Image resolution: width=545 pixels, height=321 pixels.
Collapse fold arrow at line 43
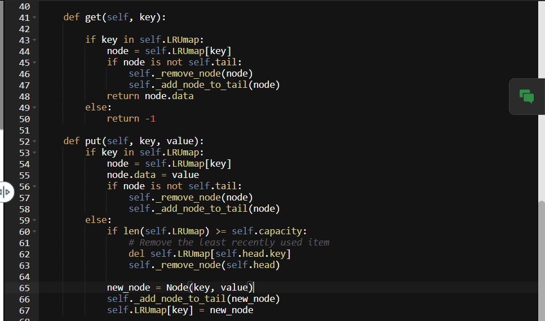tap(34, 40)
